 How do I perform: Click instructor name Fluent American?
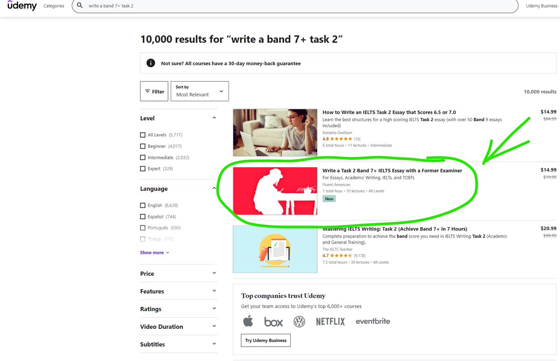[336, 184]
